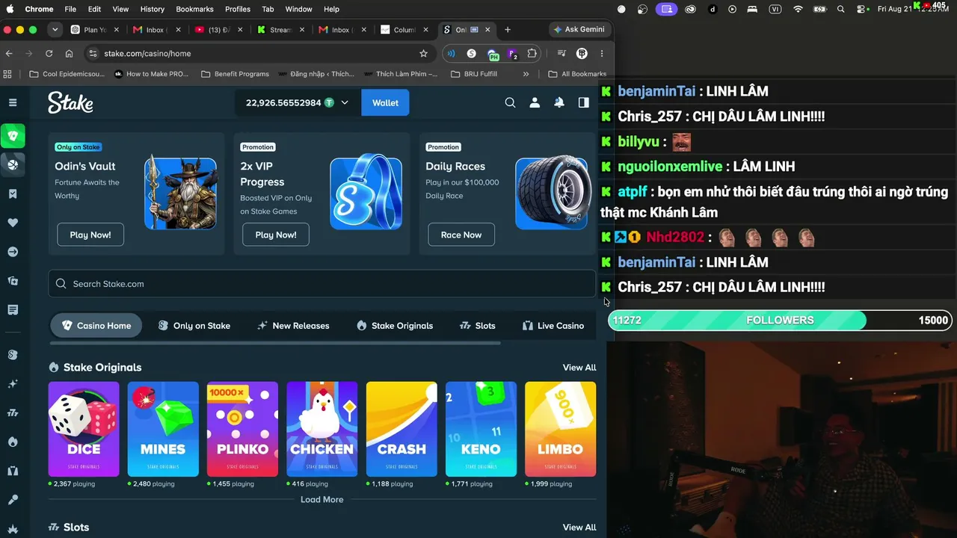This screenshot has height=538, width=957.
Task: Open Favourites heart sidebar icon
Action: (x=13, y=223)
